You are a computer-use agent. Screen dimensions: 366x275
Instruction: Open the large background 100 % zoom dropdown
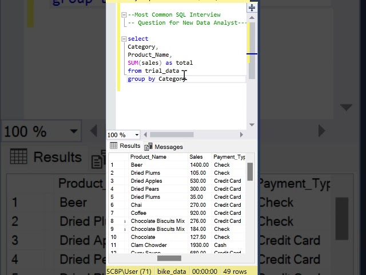click(x=74, y=131)
